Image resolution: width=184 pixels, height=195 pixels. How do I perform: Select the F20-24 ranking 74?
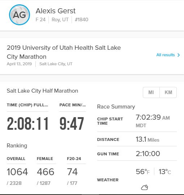click(72, 172)
